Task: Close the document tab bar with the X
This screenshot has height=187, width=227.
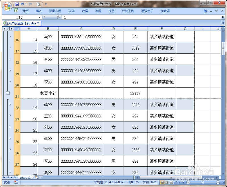Action: 223,23
